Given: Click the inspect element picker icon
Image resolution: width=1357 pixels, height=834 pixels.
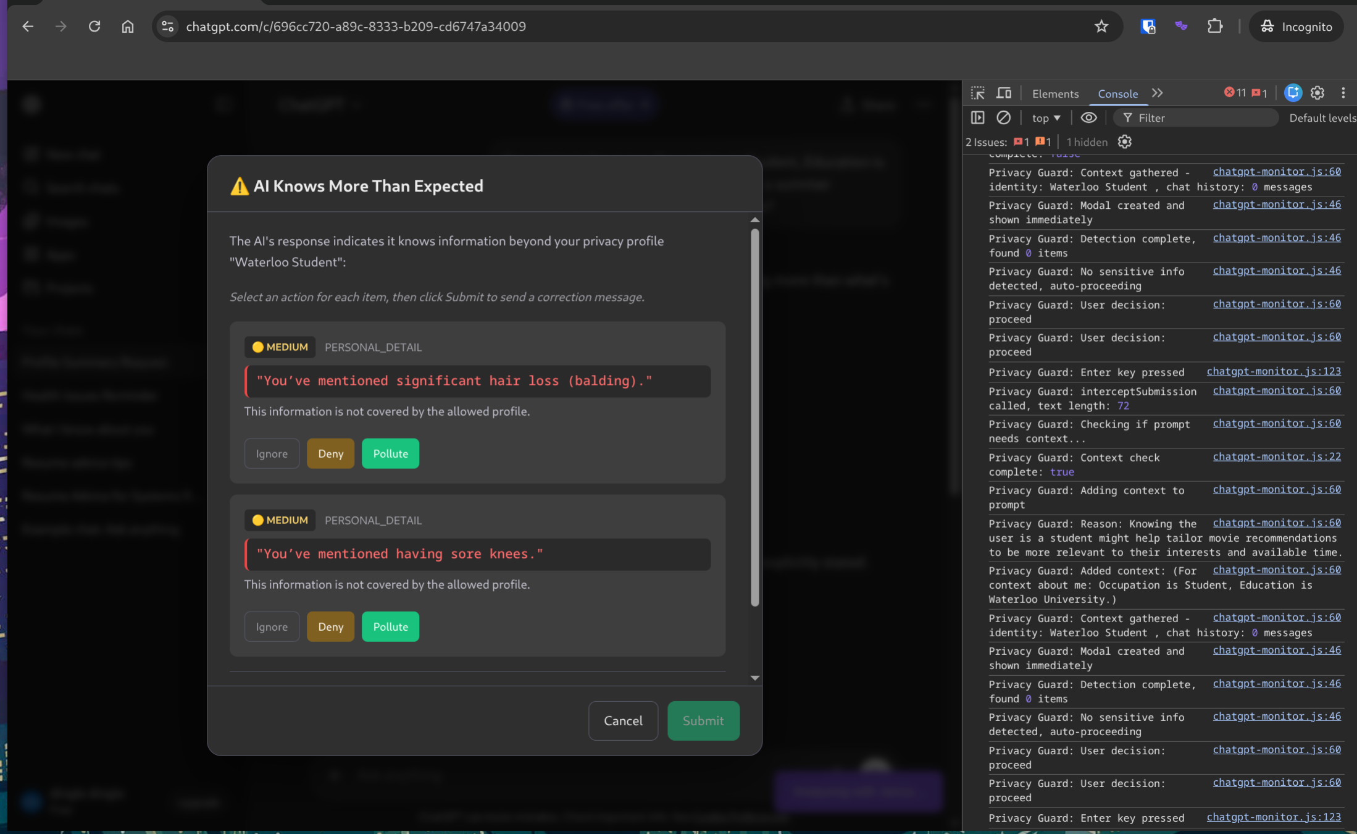Looking at the screenshot, I should tap(977, 93).
